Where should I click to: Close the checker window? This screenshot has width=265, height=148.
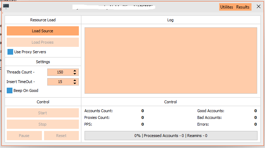258,7
